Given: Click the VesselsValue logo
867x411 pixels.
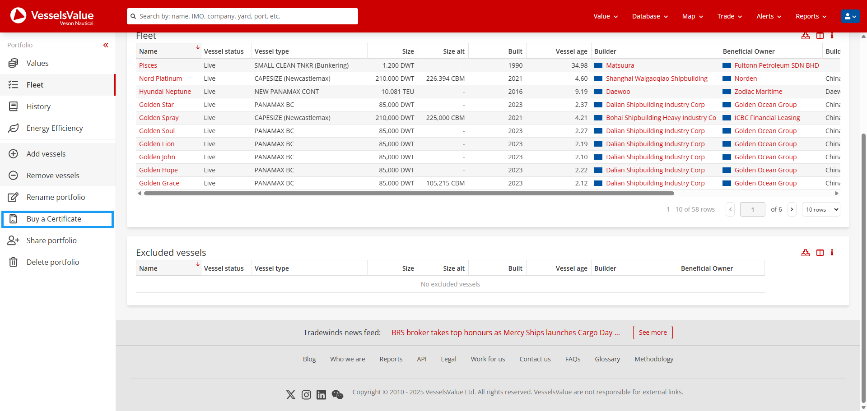Looking at the screenshot, I should (52, 16).
